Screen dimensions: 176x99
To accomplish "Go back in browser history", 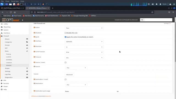I will pyautogui.click(x=2, y=12).
